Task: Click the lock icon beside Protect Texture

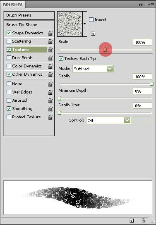Action: (50, 117)
